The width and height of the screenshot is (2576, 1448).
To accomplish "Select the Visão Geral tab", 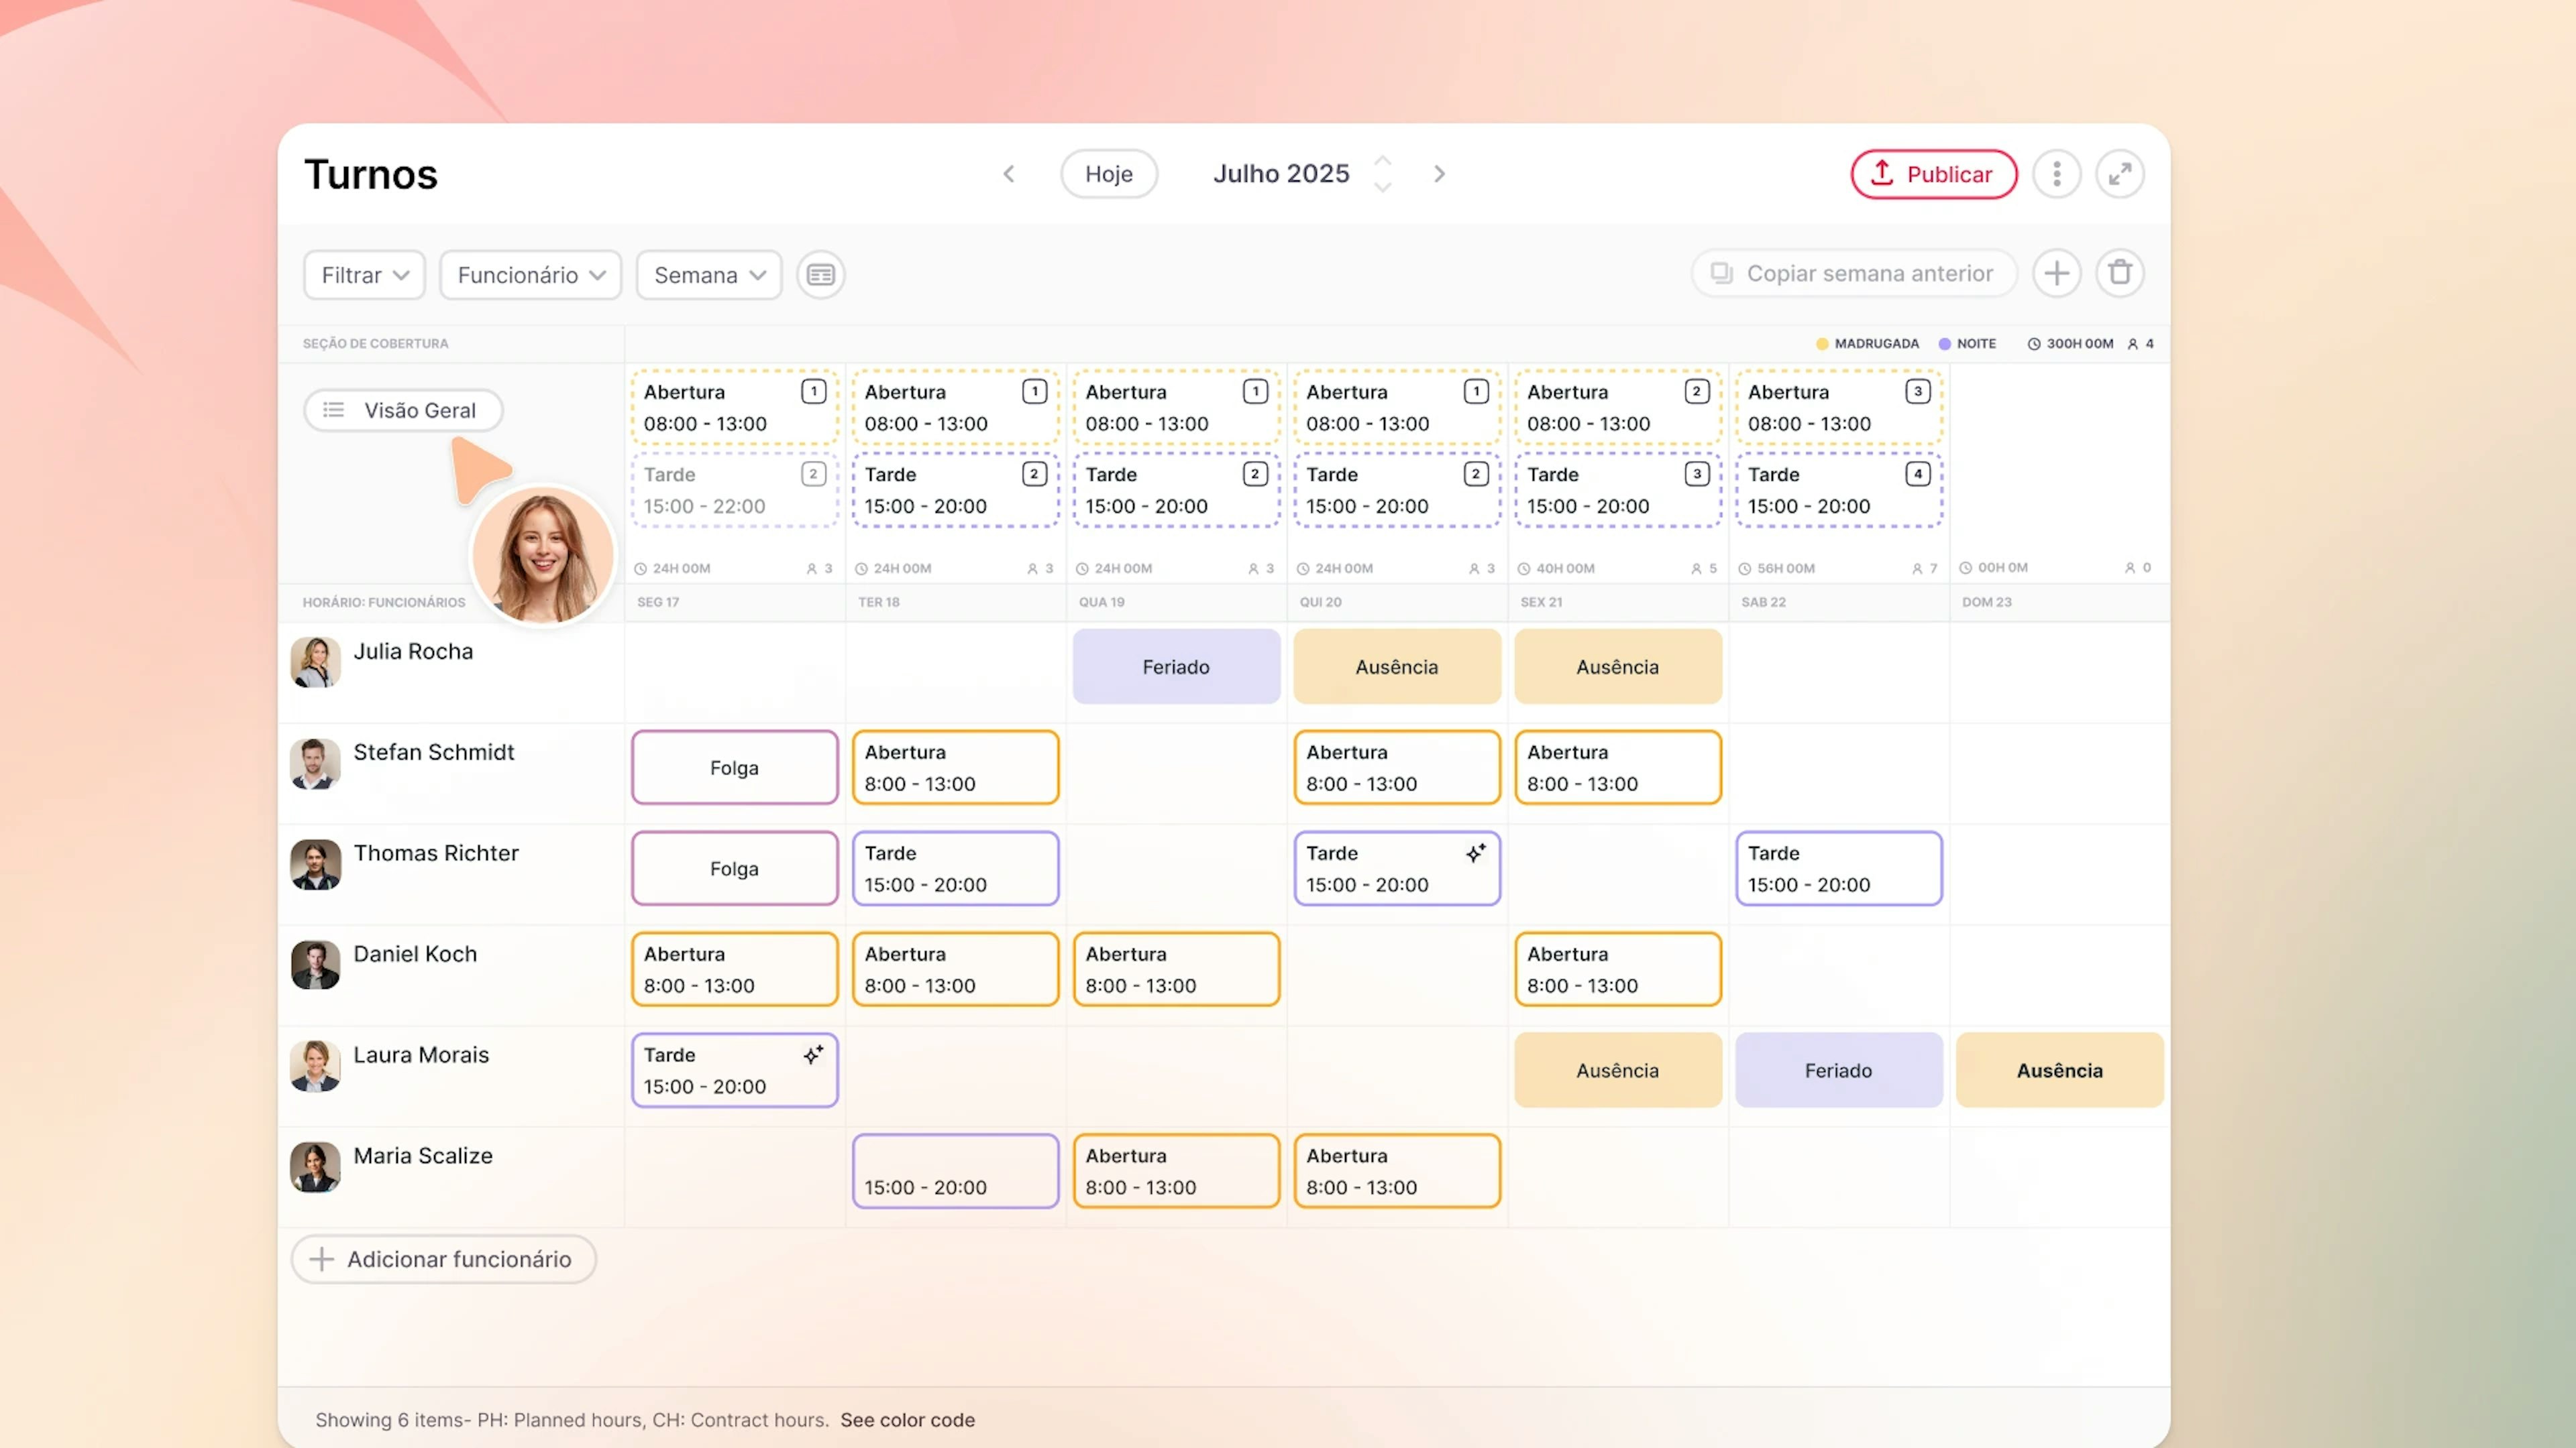I will (x=403, y=410).
